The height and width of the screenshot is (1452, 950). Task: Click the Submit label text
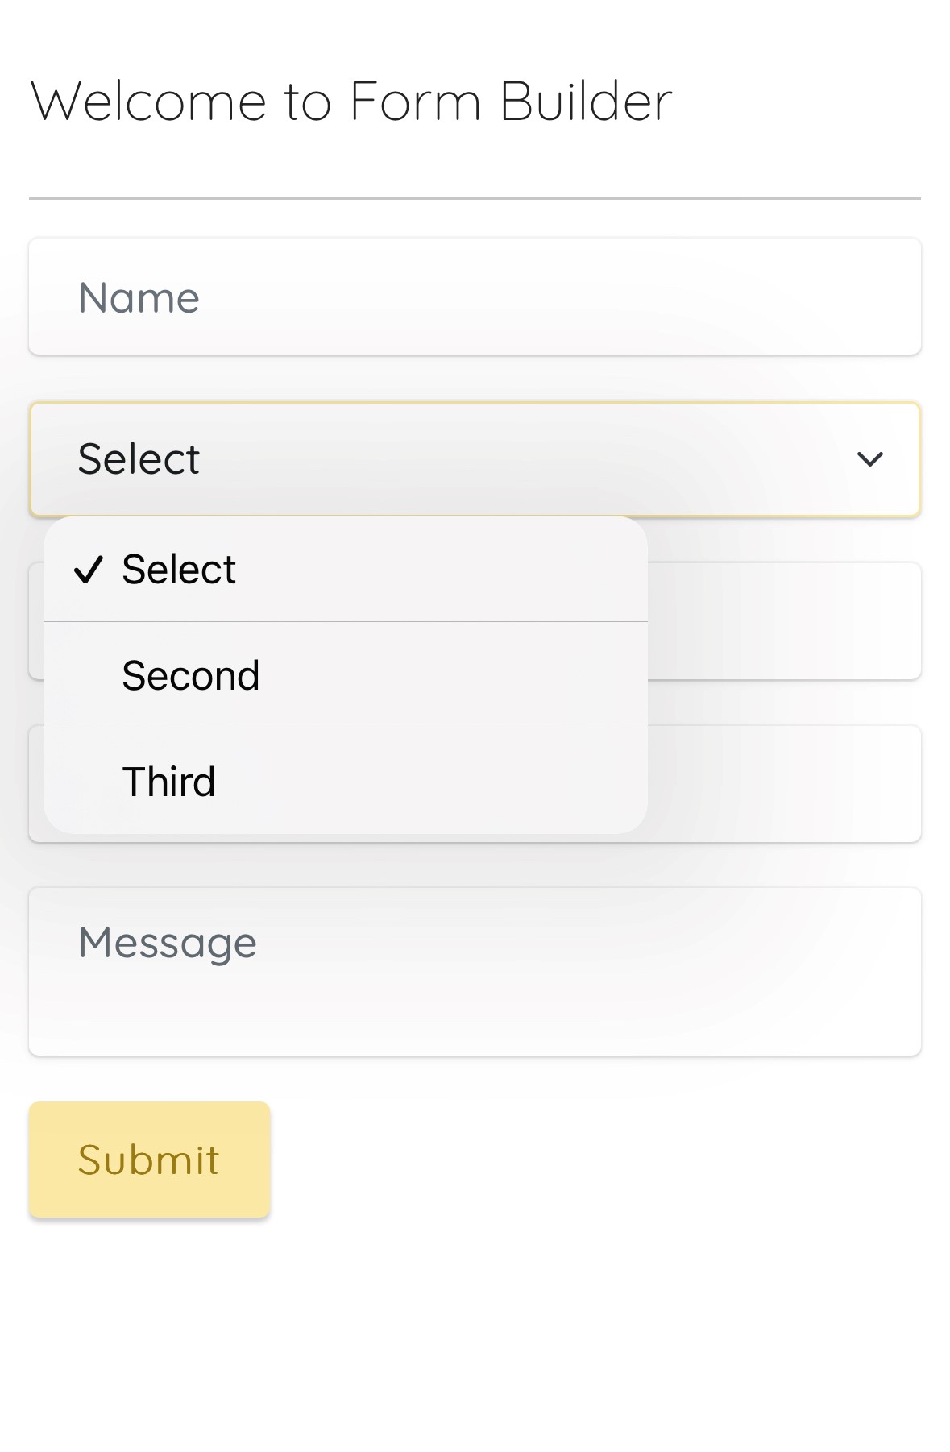pyautogui.click(x=149, y=1160)
